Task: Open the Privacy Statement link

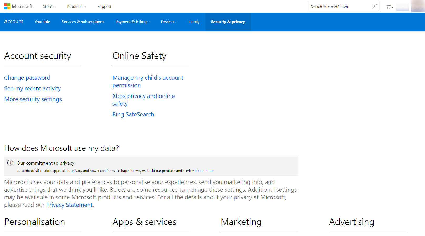Action: point(69,205)
